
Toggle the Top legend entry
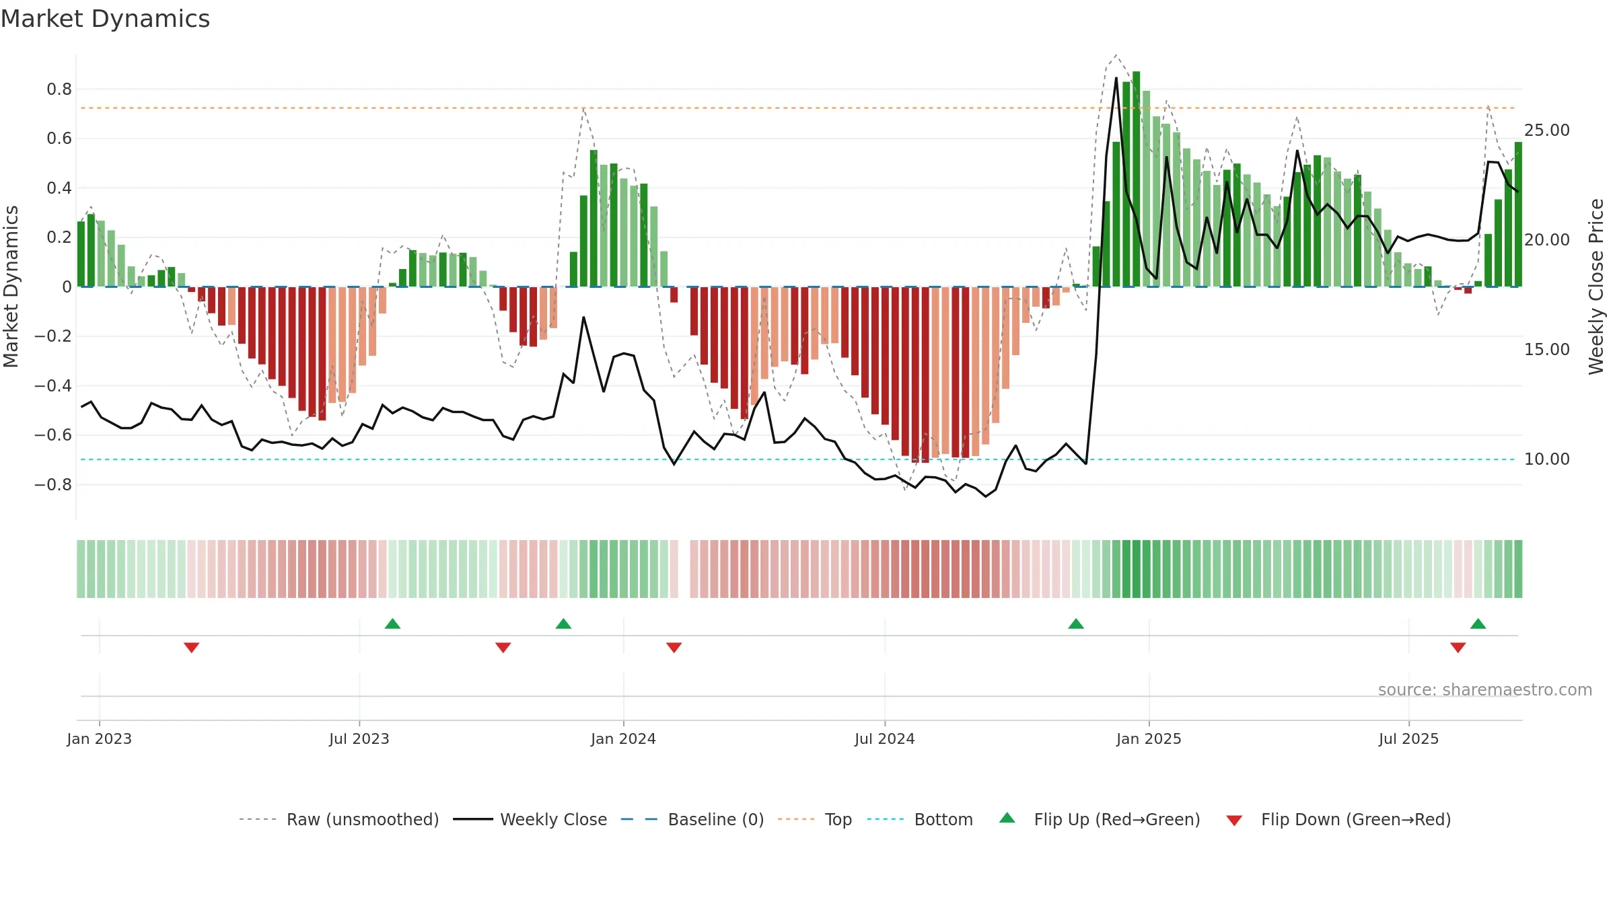pos(815,819)
